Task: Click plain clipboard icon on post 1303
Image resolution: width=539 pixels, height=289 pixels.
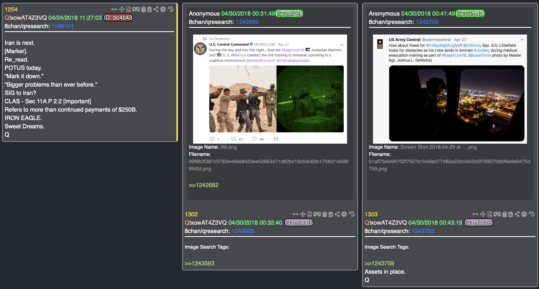Action: (504, 214)
